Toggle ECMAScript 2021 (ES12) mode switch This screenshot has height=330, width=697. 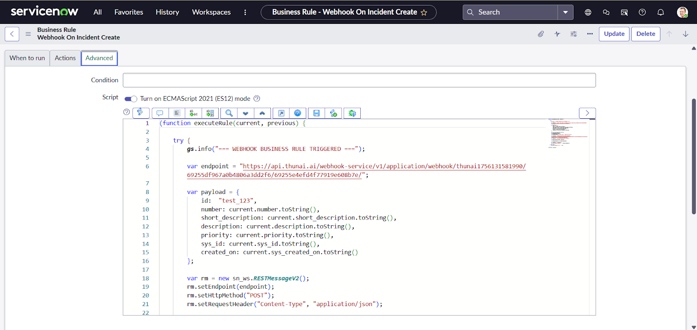coord(131,99)
